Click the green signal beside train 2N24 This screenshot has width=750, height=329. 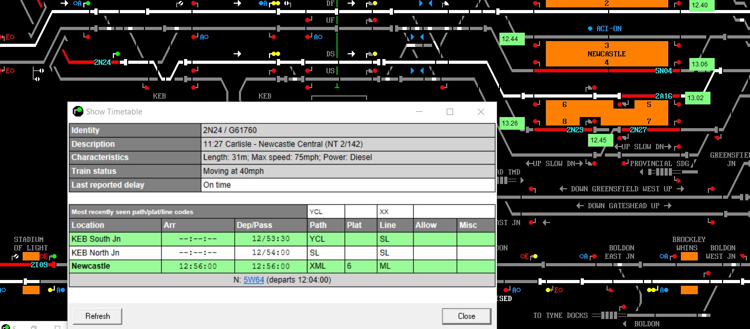(117, 54)
